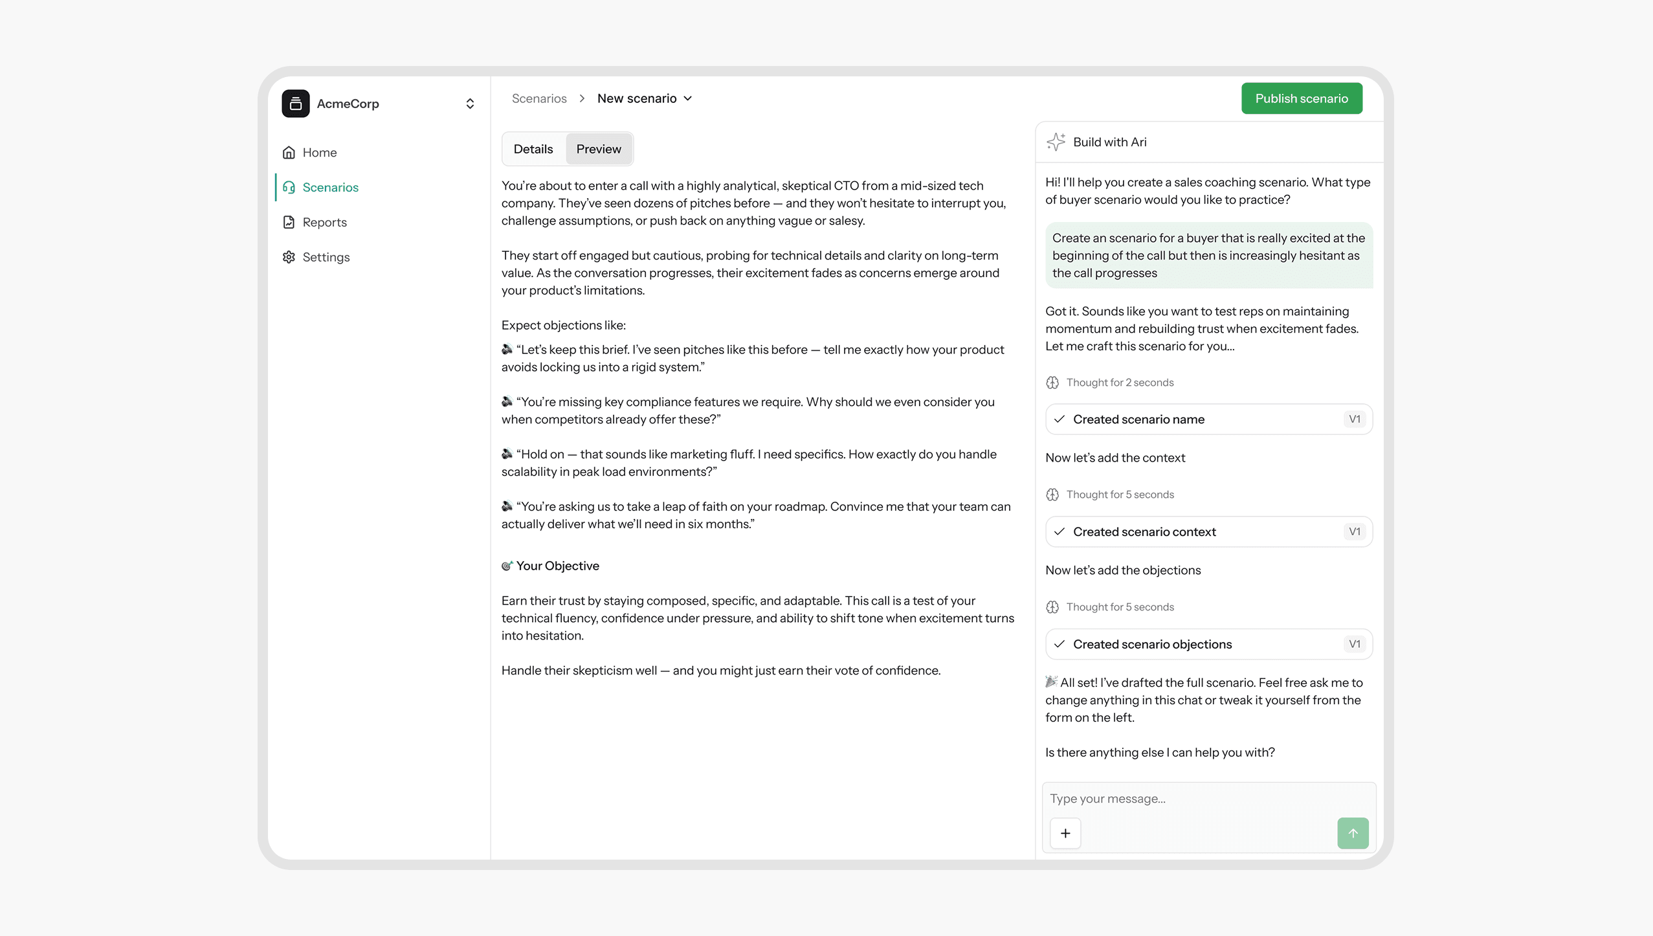The width and height of the screenshot is (1653, 936).
Task: Open Settings from the sidebar
Action: coord(326,257)
